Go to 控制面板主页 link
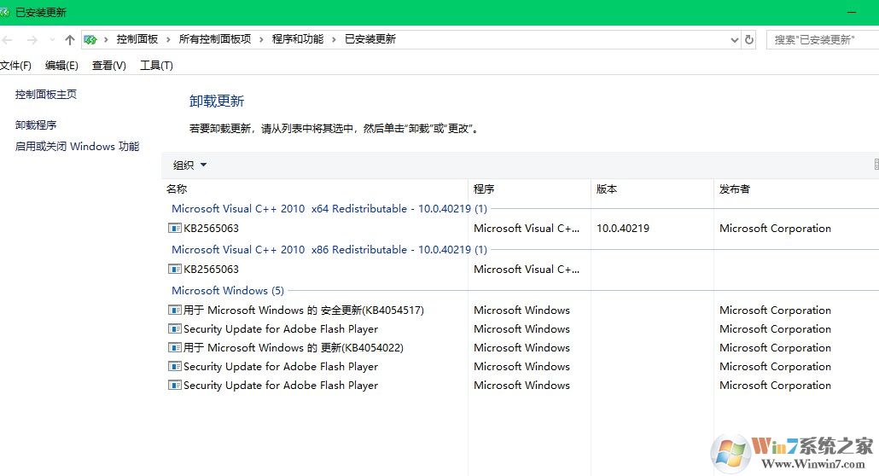Image resolution: width=879 pixels, height=476 pixels. coord(46,94)
